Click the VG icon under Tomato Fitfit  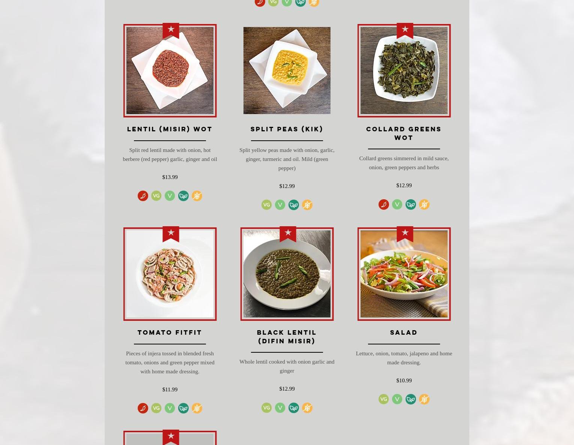click(156, 408)
